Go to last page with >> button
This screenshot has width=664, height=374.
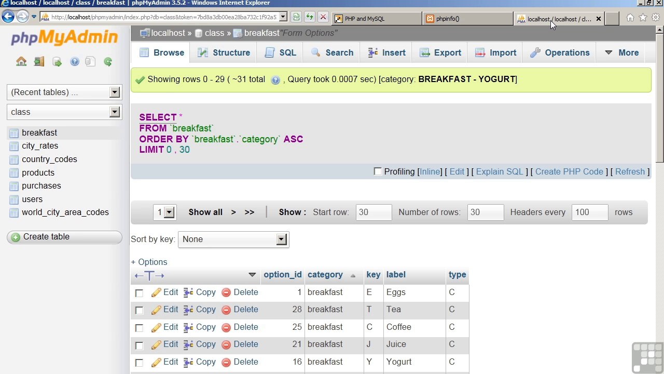pos(250,212)
